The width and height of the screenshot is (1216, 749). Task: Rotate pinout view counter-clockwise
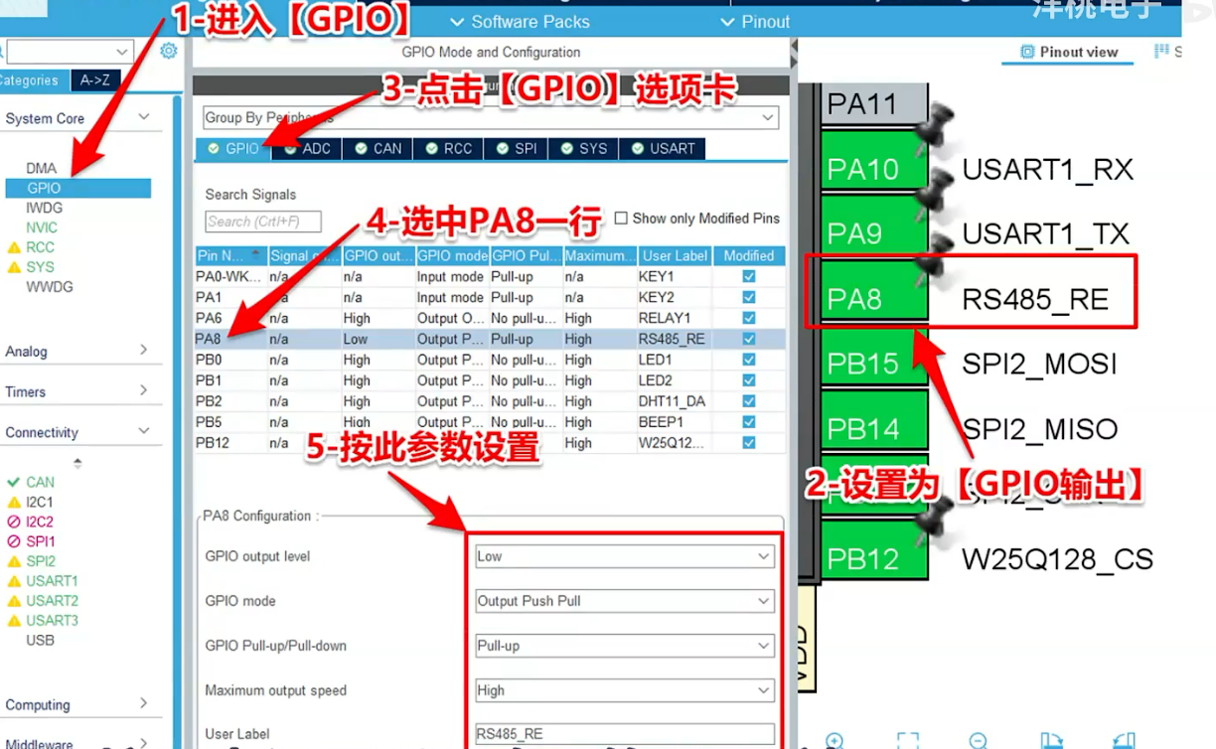[1124, 741]
